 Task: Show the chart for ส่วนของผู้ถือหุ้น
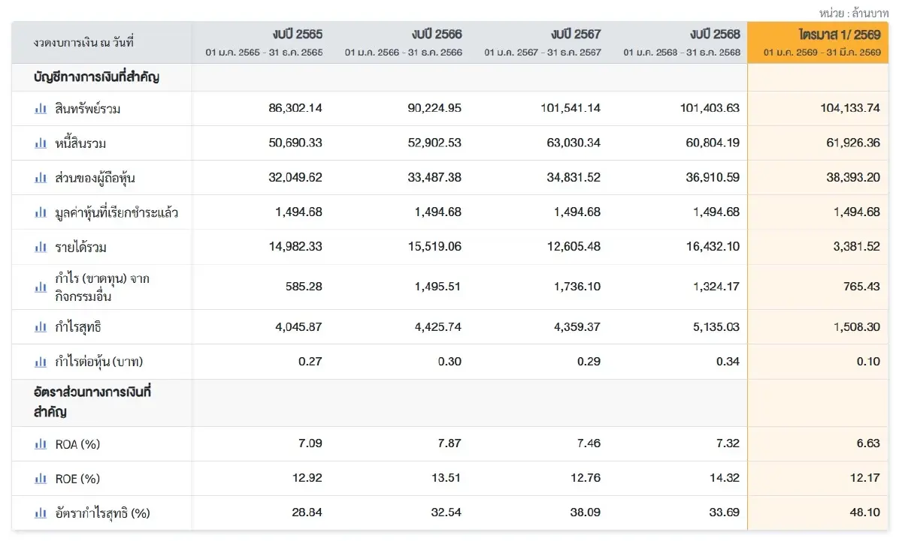pyautogui.click(x=41, y=178)
